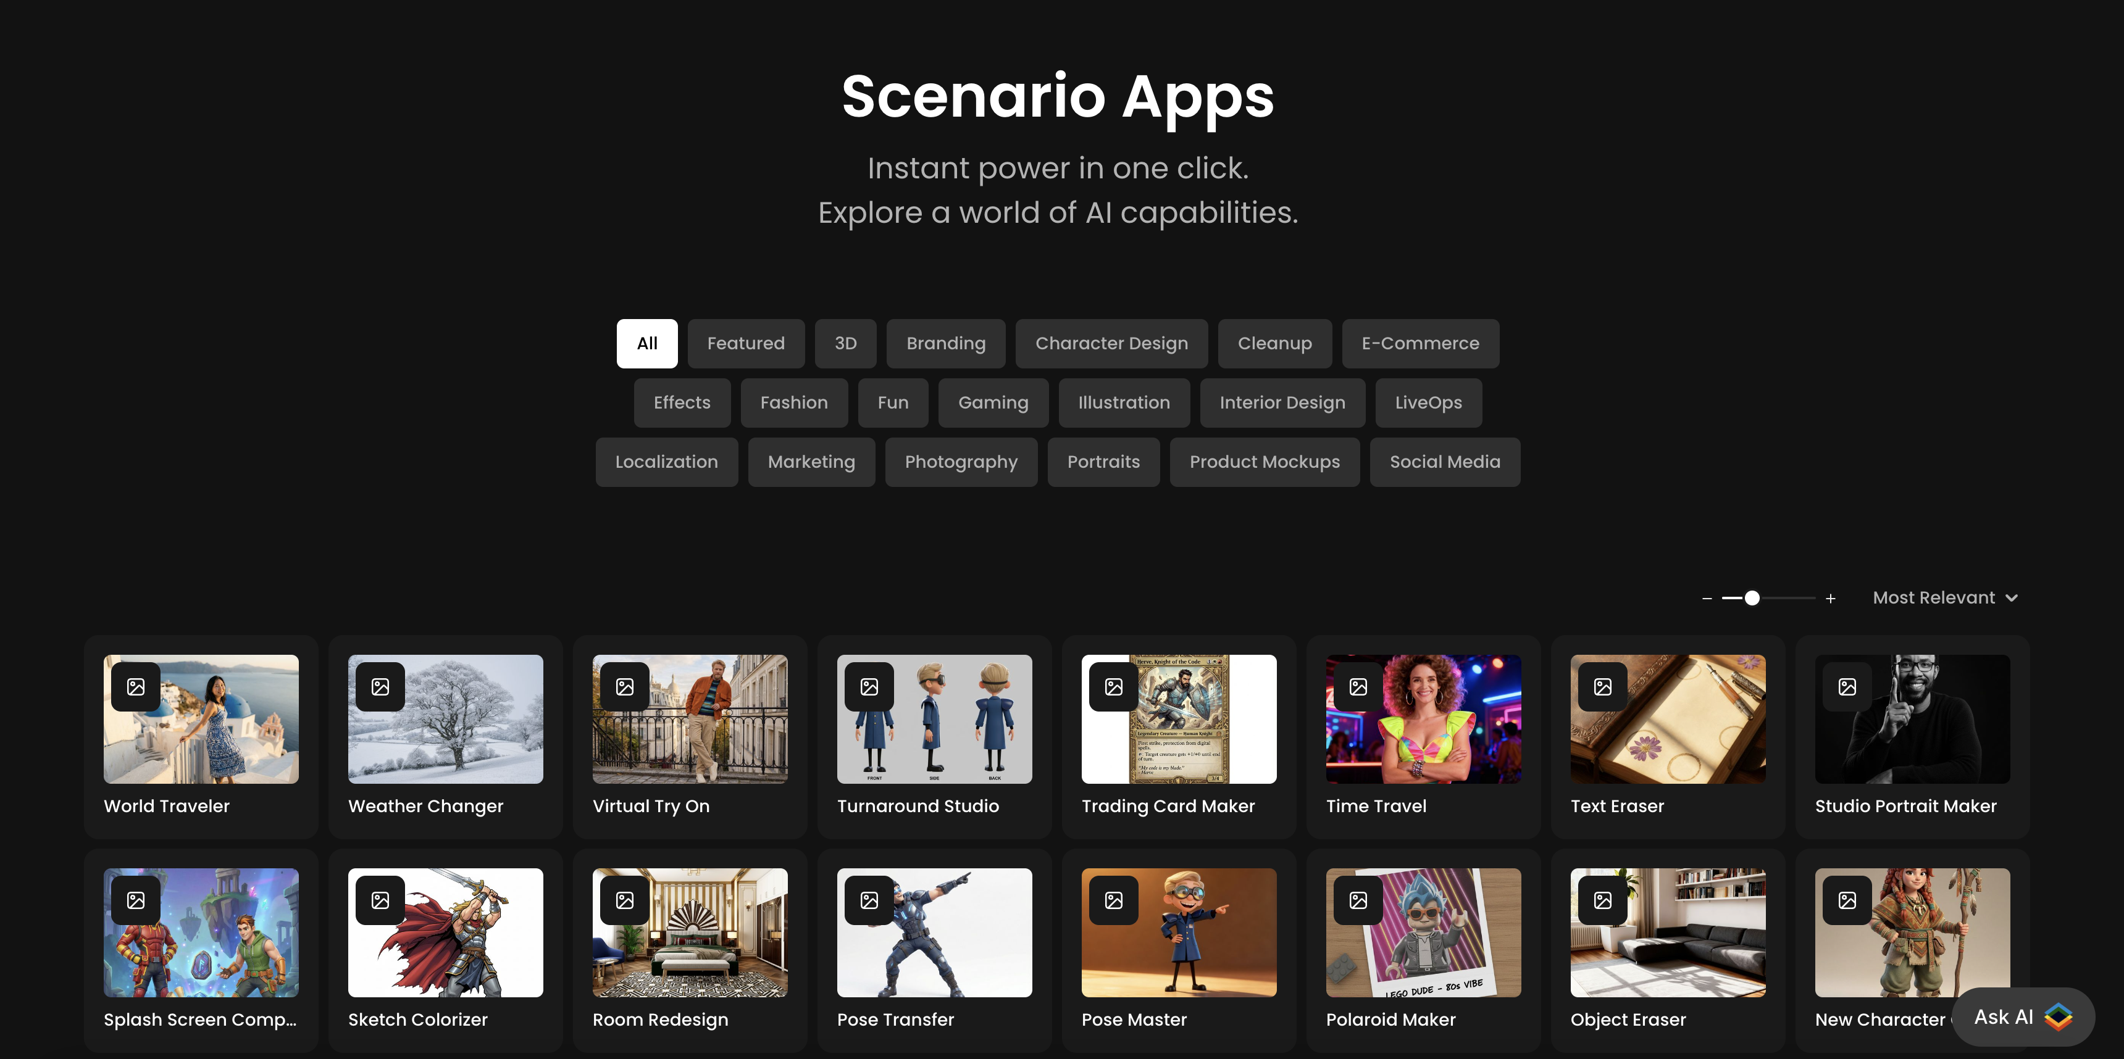Image resolution: width=2124 pixels, height=1059 pixels.
Task: Click image icon on Polaroid Maker card
Action: 1358,900
